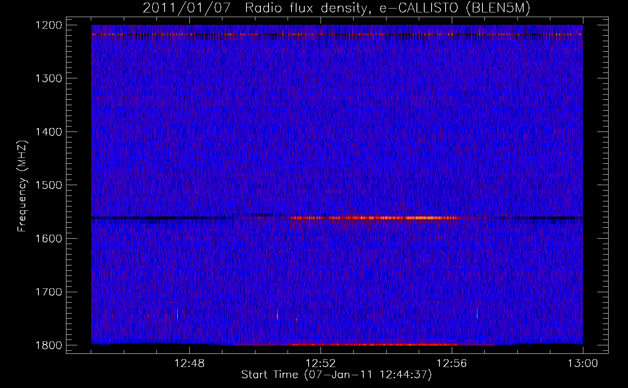Click the 1800 frequency tick label
This screenshot has height=388, width=628.
tap(49, 345)
